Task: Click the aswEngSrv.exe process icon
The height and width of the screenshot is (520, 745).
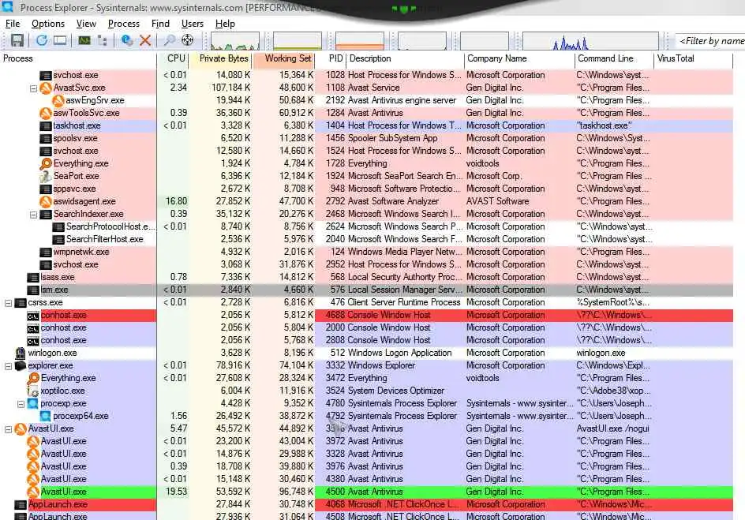Action: pyautogui.click(x=58, y=101)
